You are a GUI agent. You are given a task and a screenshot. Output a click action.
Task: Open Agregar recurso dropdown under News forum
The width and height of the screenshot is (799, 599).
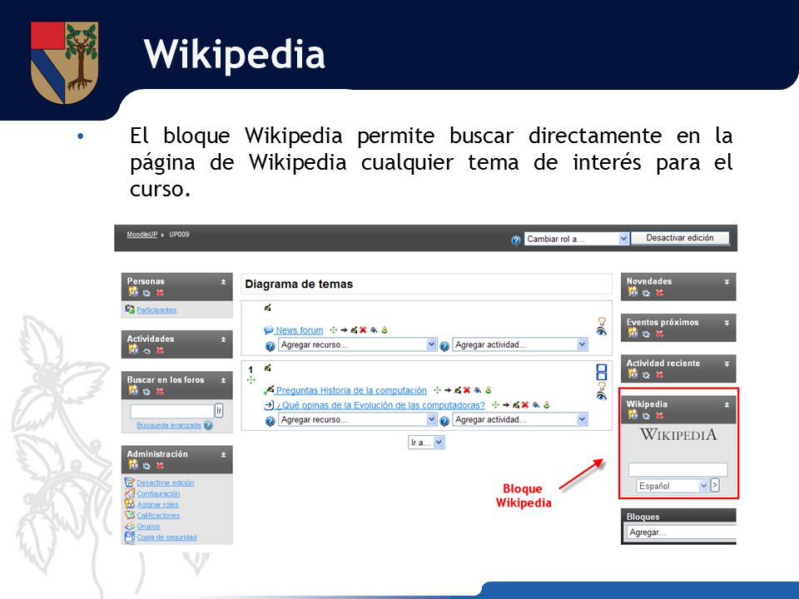tap(358, 344)
